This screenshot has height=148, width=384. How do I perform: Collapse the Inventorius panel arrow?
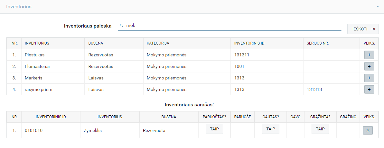(x=378, y=7)
